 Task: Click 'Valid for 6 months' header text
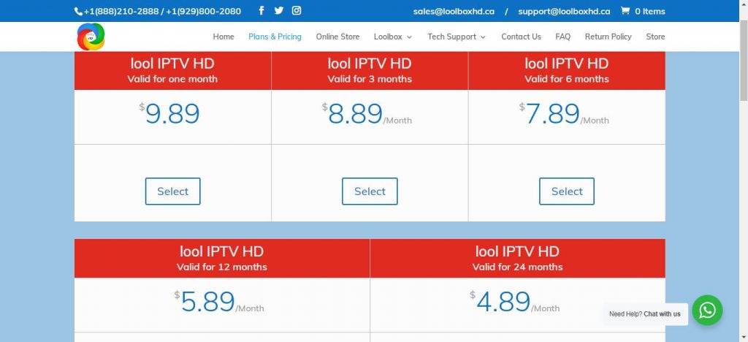click(567, 79)
